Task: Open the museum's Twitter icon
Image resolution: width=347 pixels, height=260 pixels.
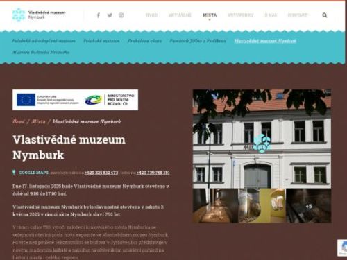Action: tap(110, 15)
